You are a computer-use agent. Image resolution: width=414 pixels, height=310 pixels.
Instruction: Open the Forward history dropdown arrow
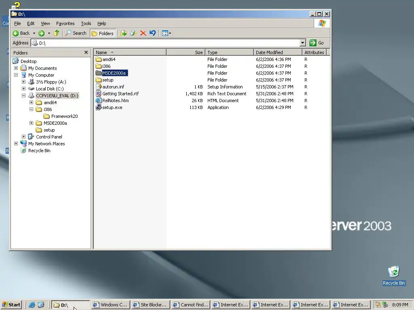click(x=49, y=33)
